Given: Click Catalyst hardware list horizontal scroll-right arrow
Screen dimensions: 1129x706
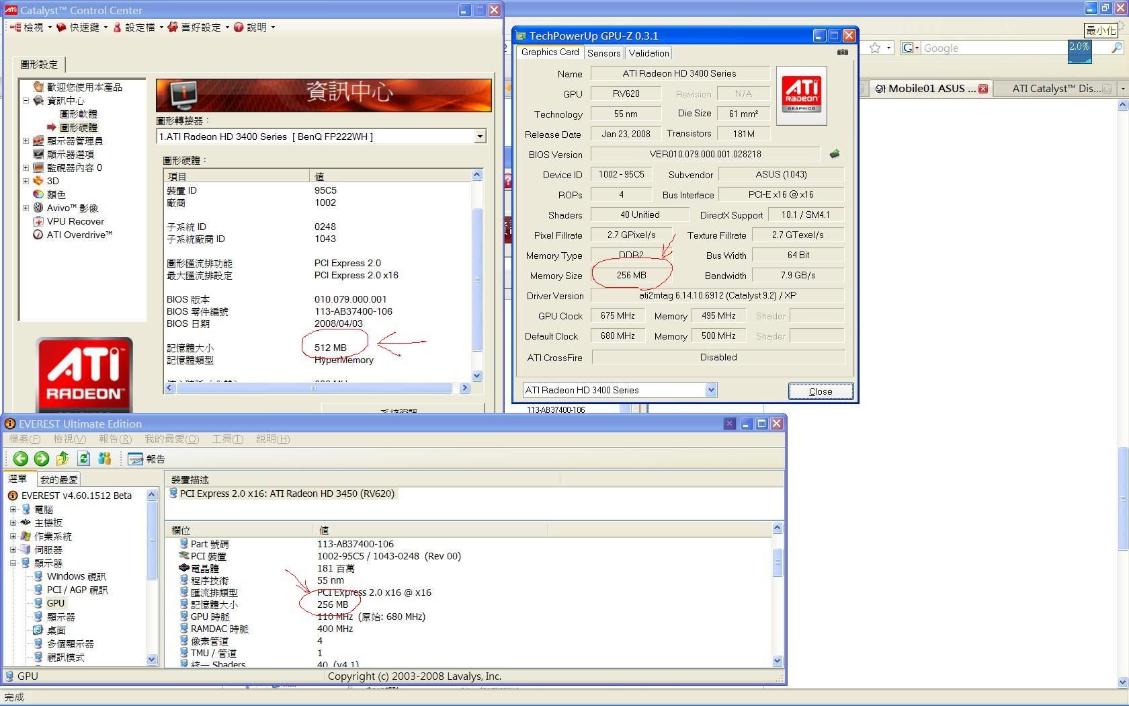Looking at the screenshot, I should [464, 388].
